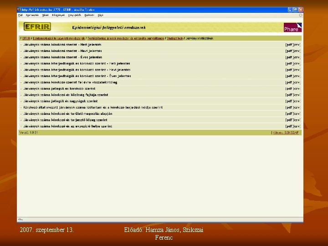Select 'Járványok száma kórokozó és területi megoszlás alapján'
The height and width of the screenshot is (246, 328).
tap(68, 113)
